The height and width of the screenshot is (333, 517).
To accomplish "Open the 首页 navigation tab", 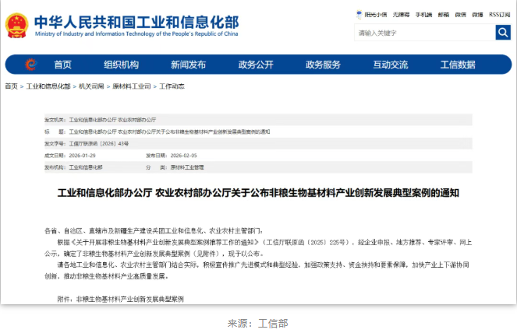I will (x=63, y=65).
